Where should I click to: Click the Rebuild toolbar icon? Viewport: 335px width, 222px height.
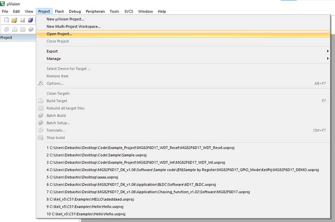coord(23,29)
